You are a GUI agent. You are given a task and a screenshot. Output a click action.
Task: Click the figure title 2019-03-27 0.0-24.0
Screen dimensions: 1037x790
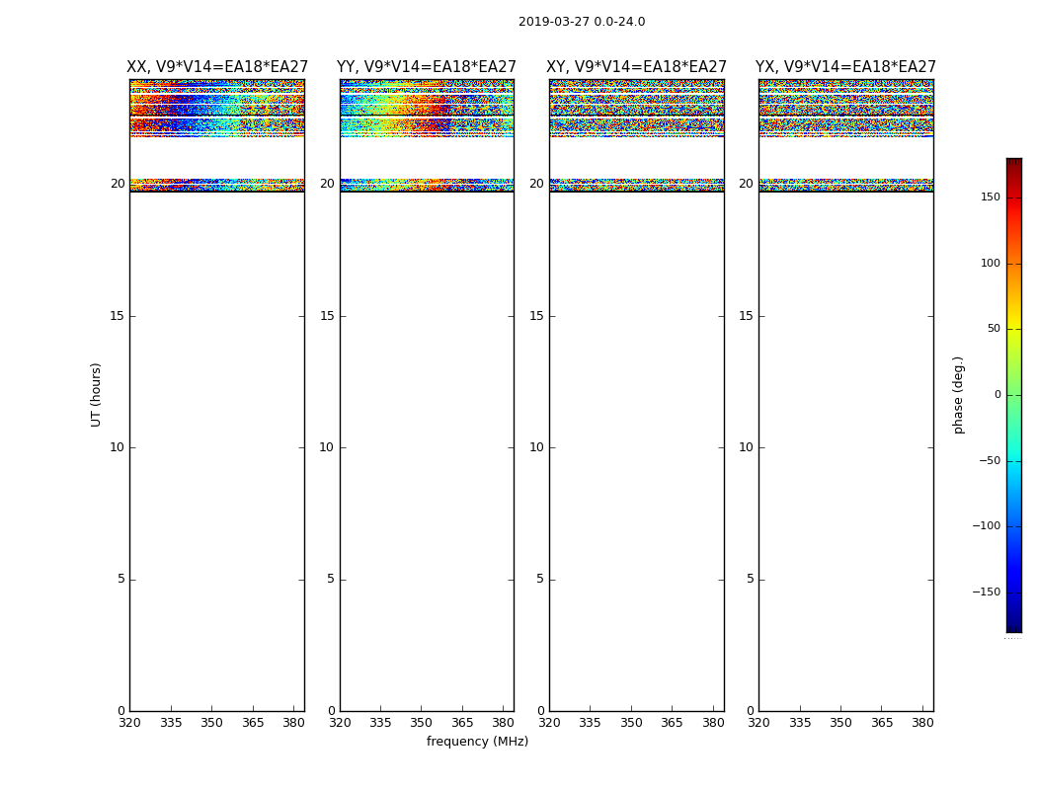(x=582, y=22)
